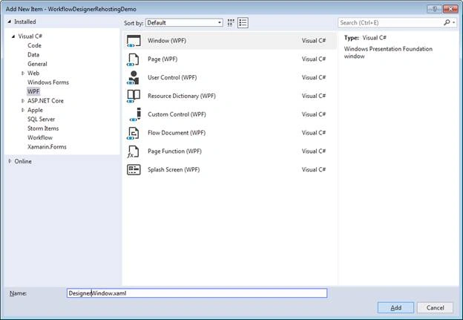Click the Resource Dictionary (WPF) book icon
This screenshot has width=463, height=320.
(133, 96)
